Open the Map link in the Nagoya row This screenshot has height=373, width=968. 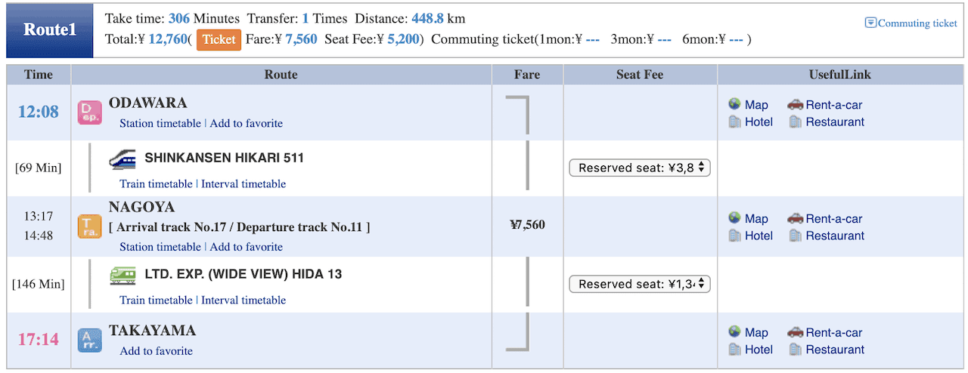pos(756,218)
